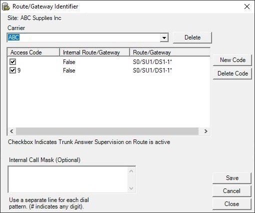Click the up arrow in Internal Call Mask box
This screenshot has height=213, width=255.
131,171
